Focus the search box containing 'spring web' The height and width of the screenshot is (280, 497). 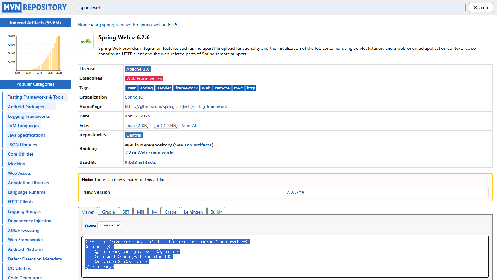(272, 8)
